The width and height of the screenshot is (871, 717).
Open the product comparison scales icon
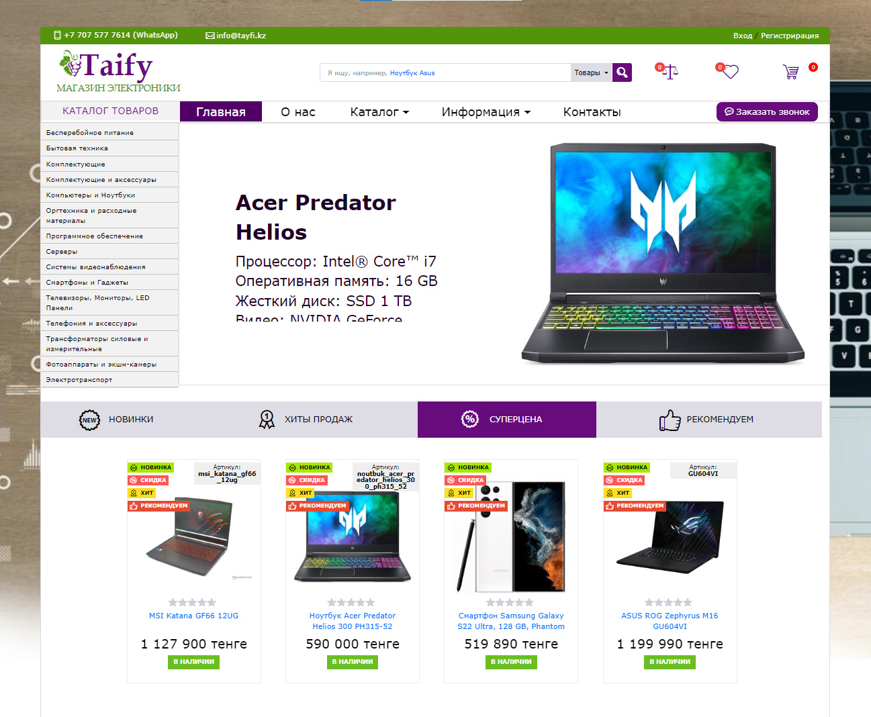click(670, 72)
